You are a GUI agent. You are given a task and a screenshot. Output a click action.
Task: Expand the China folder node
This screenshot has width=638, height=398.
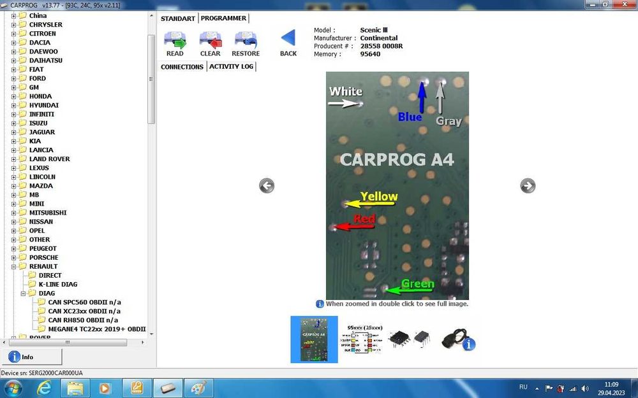[14, 16]
